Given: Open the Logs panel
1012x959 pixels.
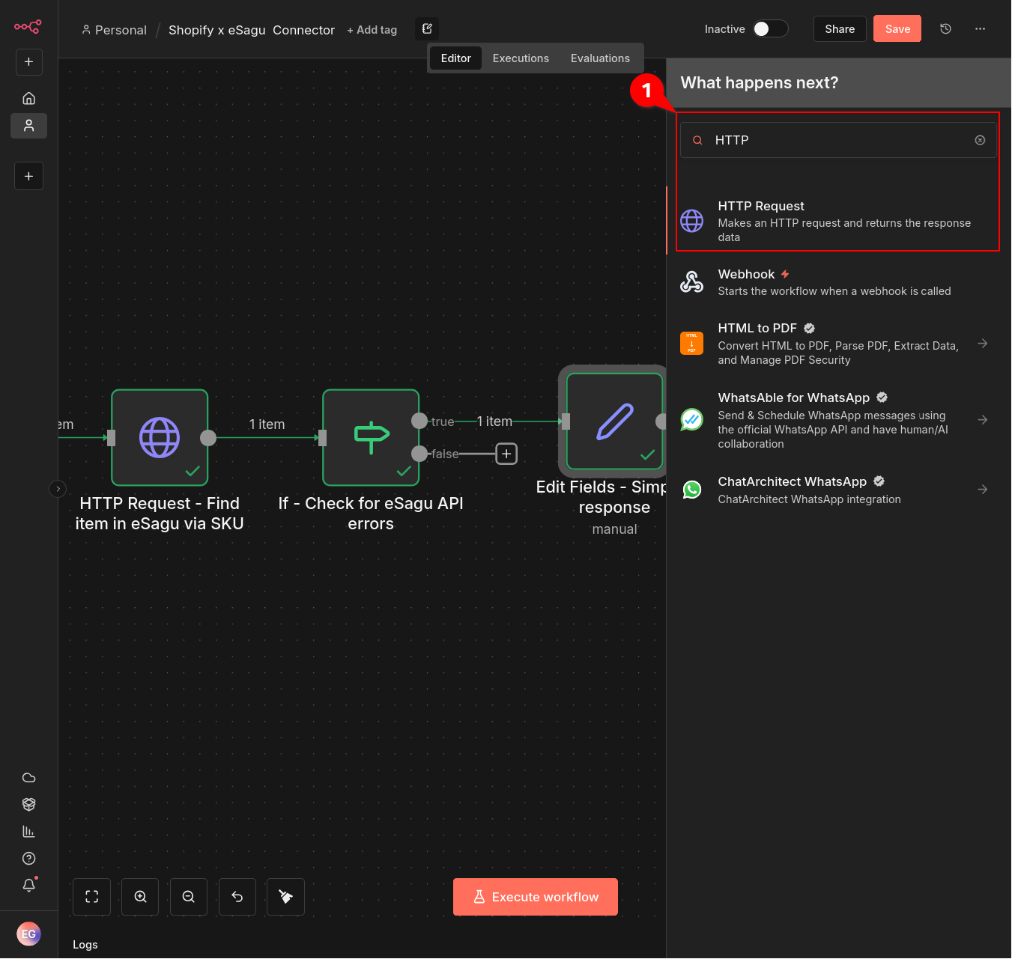Looking at the screenshot, I should [85, 945].
